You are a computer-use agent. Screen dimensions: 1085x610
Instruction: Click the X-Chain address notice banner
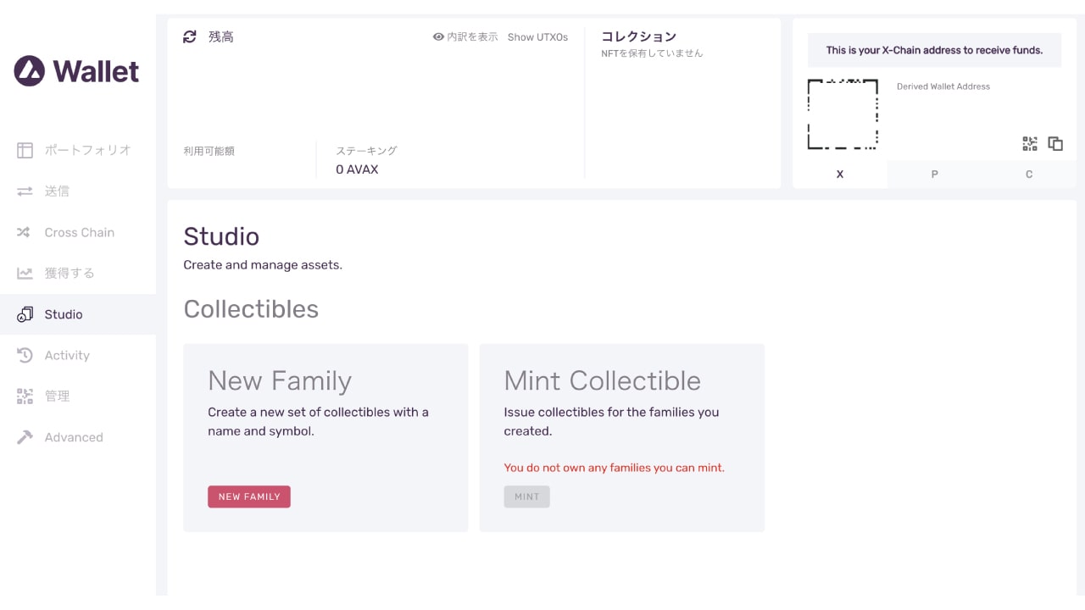(934, 50)
